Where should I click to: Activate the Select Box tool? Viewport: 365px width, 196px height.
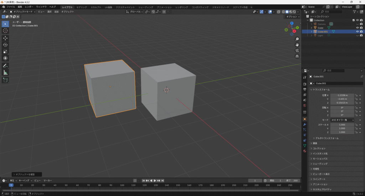5,24
